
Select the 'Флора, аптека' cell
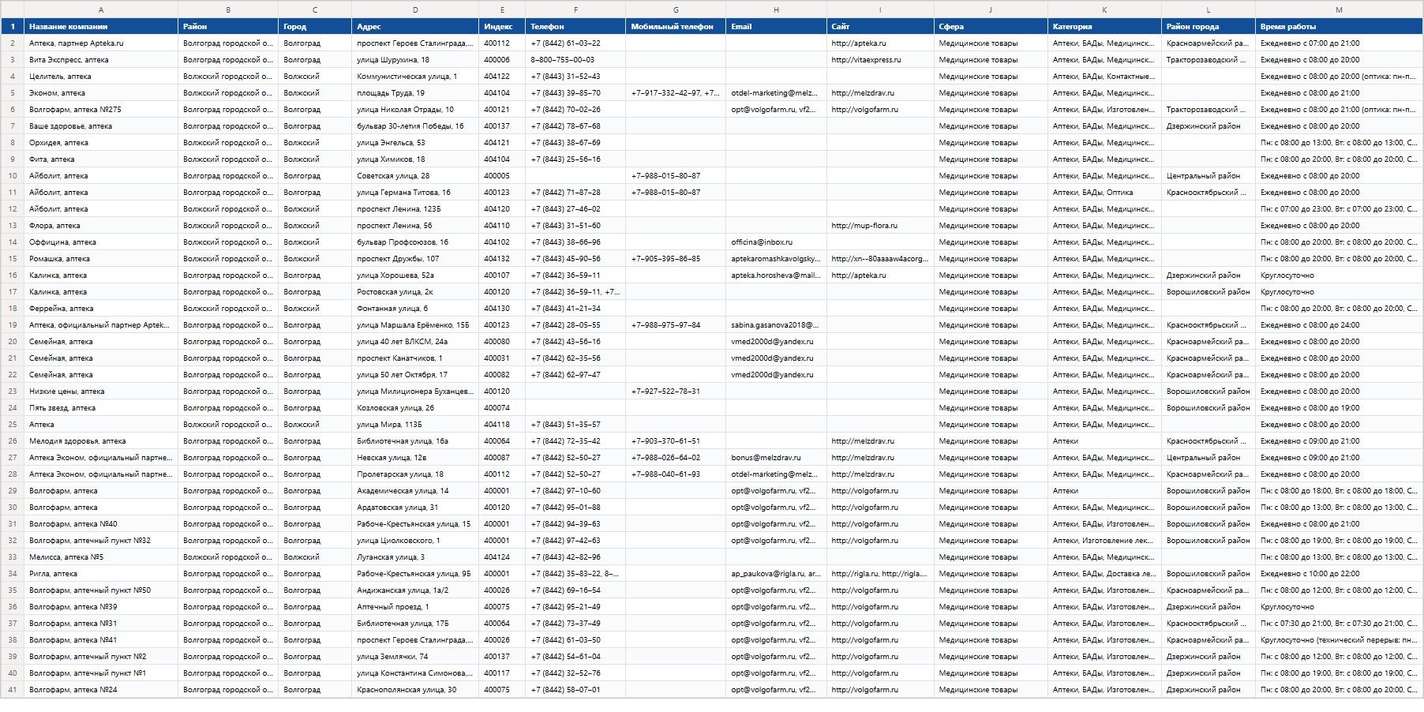point(101,226)
